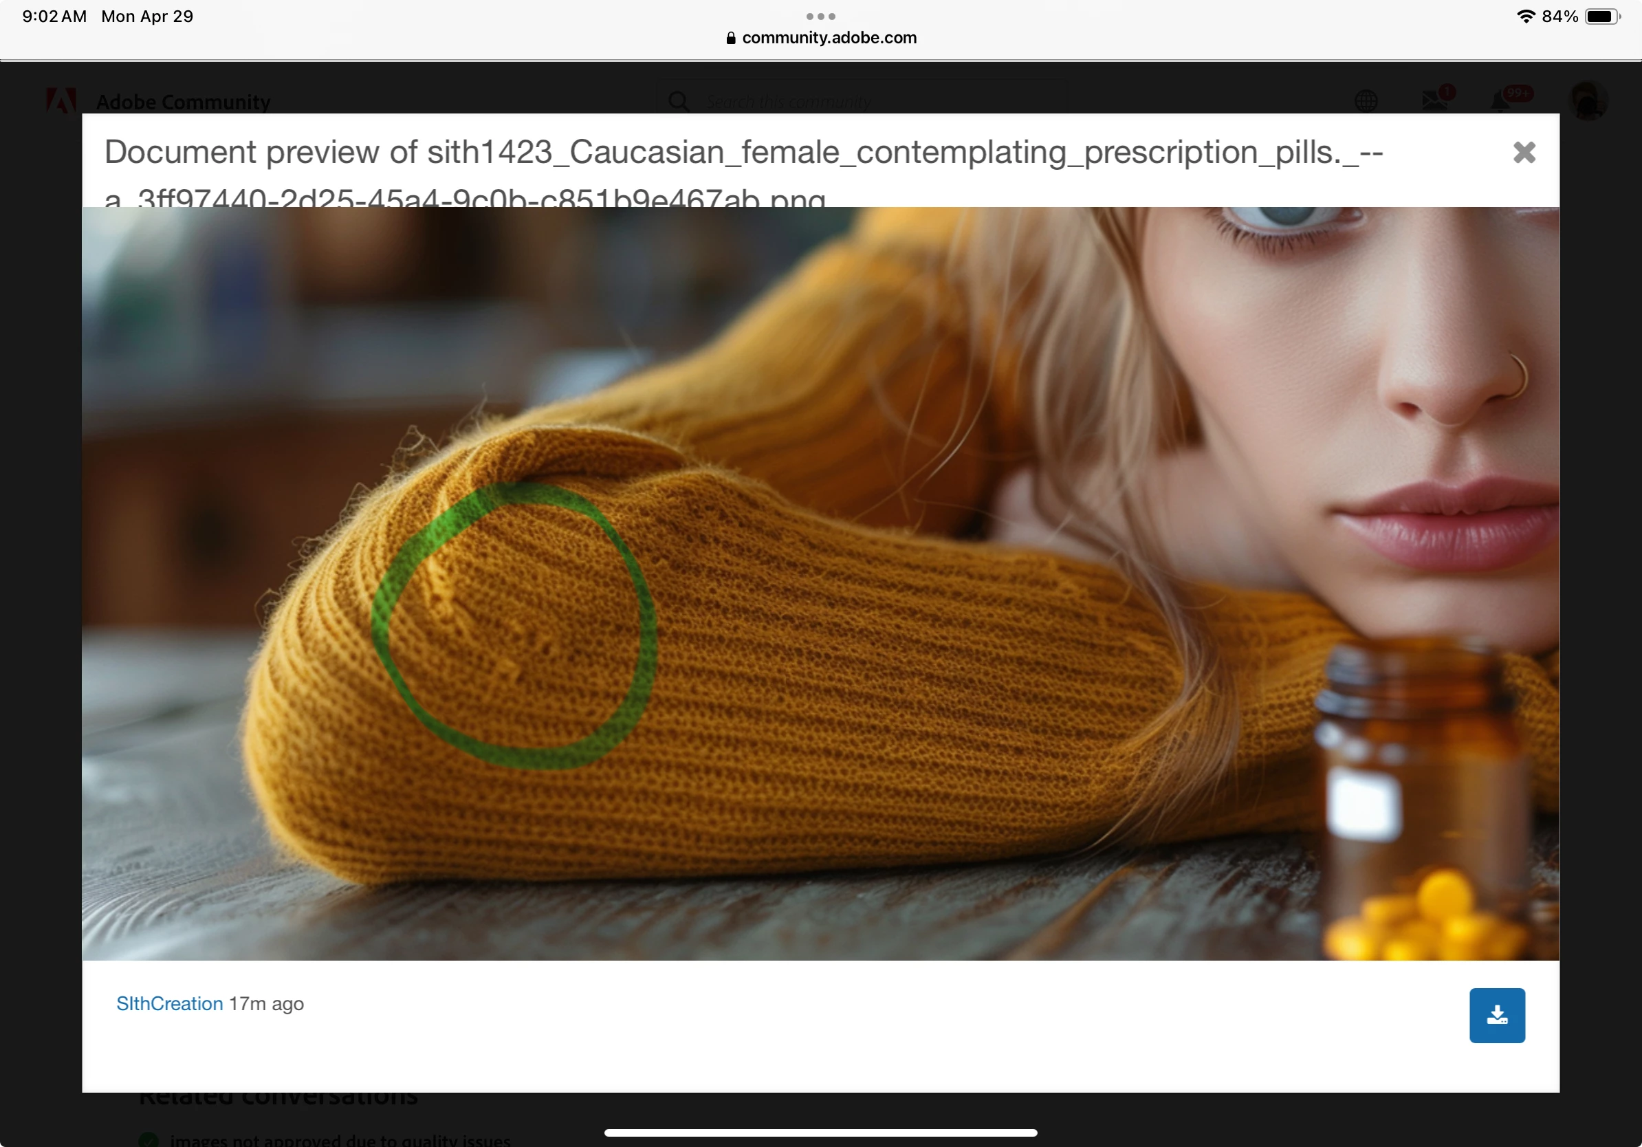Open SIthCreation's profile link
The width and height of the screenshot is (1642, 1147).
[x=169, y=1003]
